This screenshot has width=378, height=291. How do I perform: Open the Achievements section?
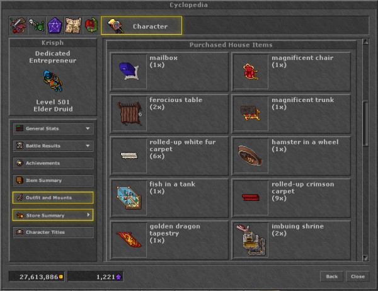pos(53,163)
